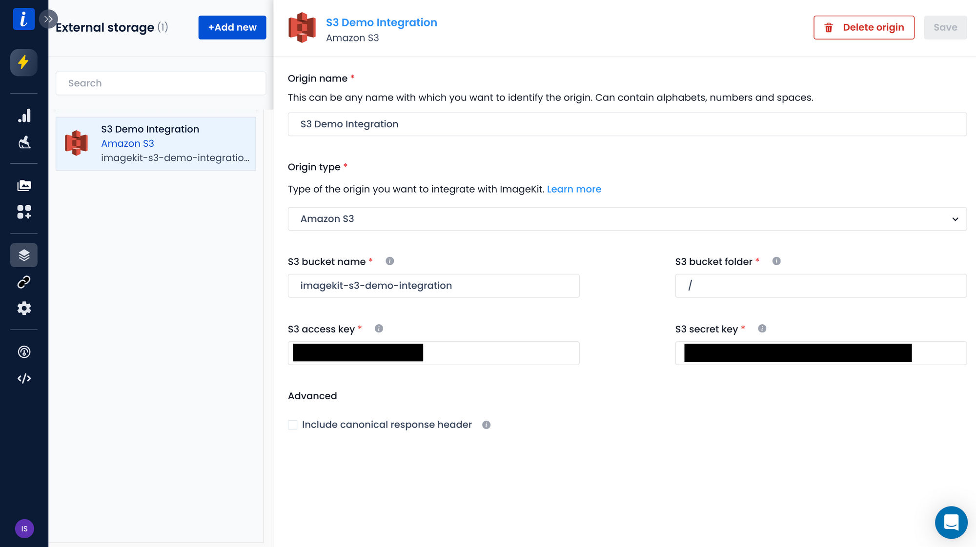The height and width of the screenshot is (547, 976).
Task: Open the IS user avatar
Action: [24, 528]
